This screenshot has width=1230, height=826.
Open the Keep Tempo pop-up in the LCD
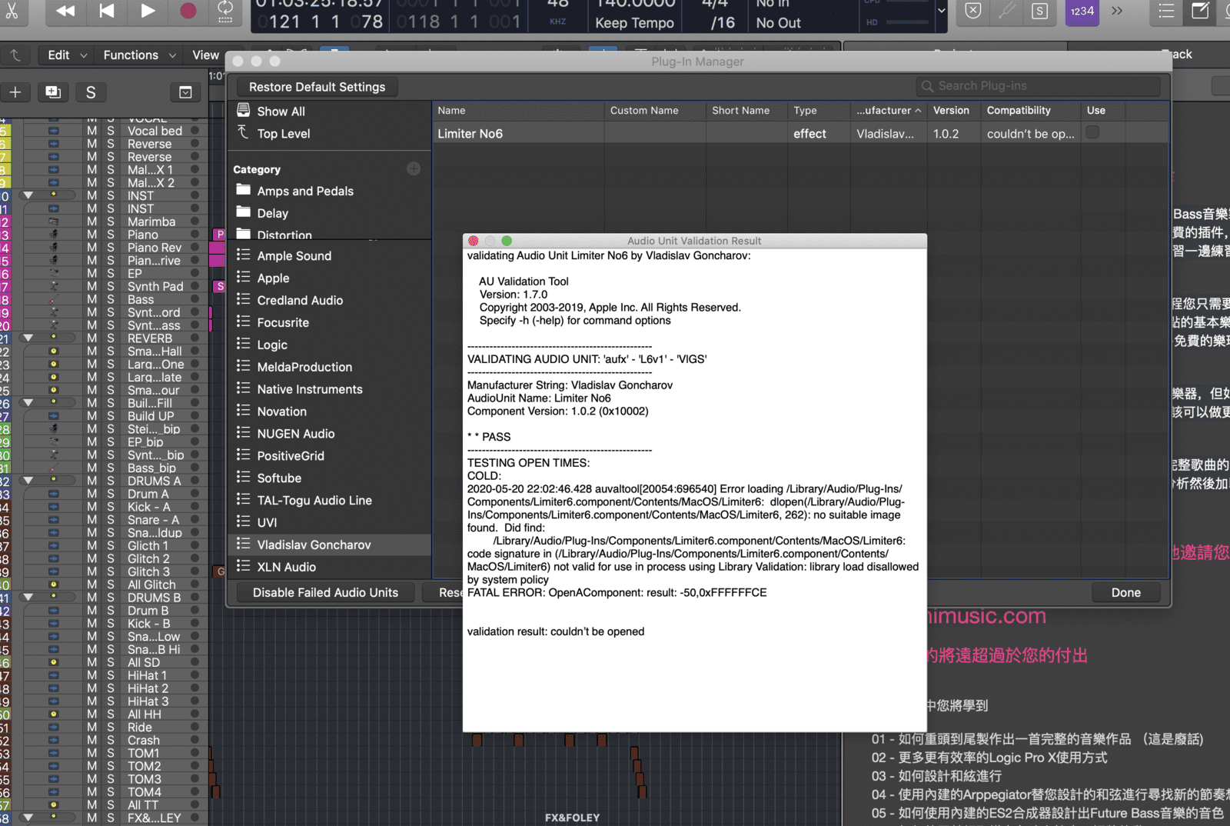634,22
